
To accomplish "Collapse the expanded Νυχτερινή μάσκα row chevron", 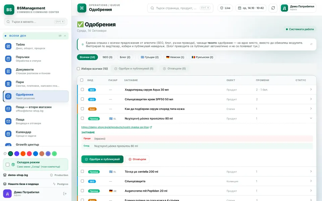I will [311, 118].
